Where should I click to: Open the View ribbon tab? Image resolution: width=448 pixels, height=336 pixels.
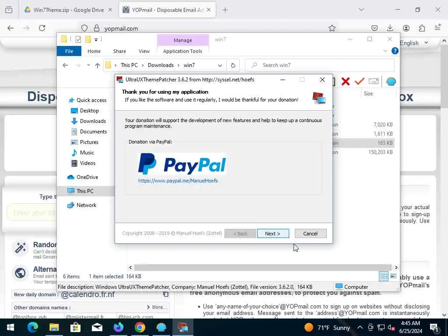[x=144, y=51]
